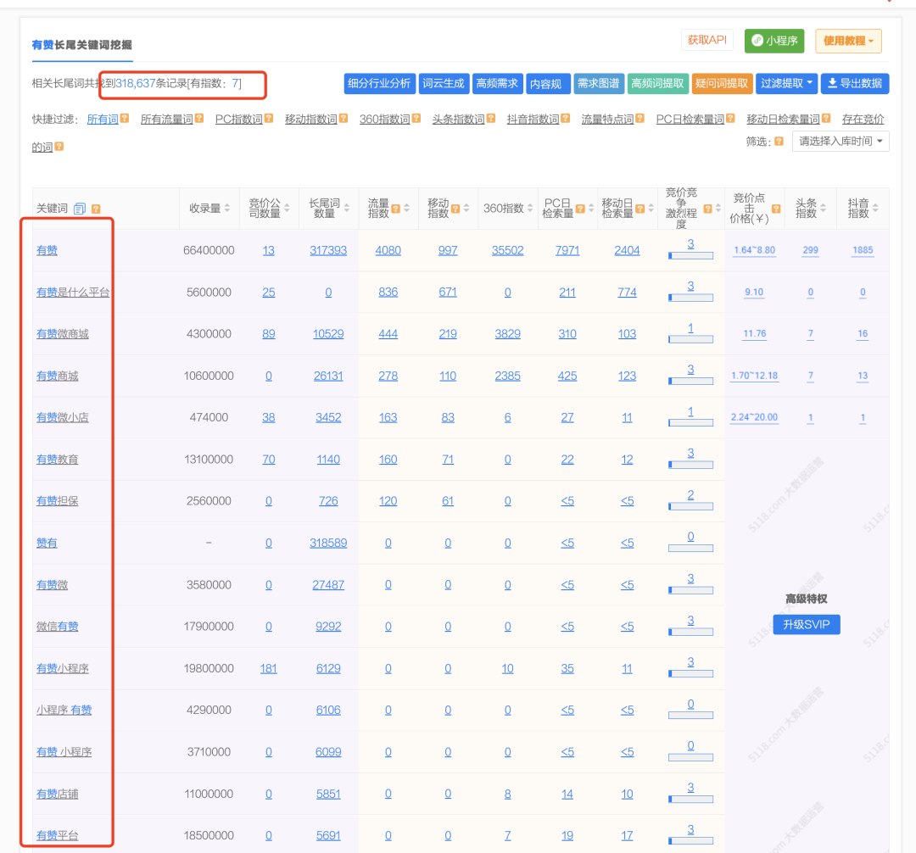Click competition level bar in 有赞 row

tap(690, 255)
